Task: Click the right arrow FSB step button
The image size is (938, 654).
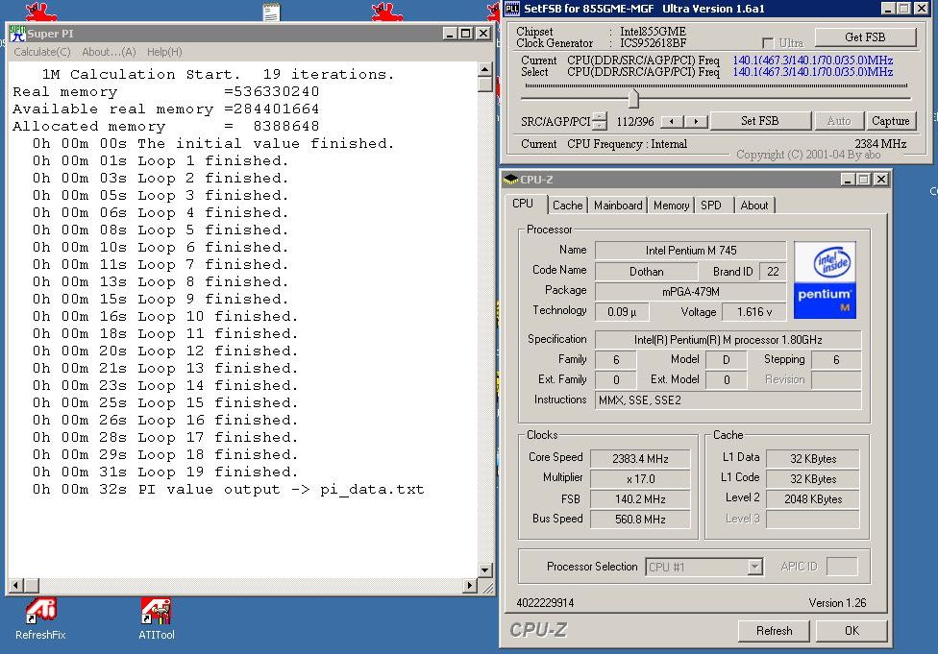Action: click(x=696, y=121)
